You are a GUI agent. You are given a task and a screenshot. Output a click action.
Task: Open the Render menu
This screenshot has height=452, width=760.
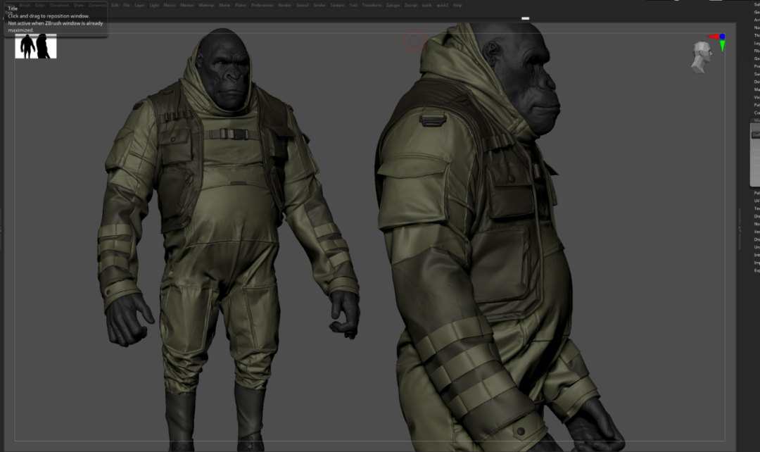tap(284, 6)
